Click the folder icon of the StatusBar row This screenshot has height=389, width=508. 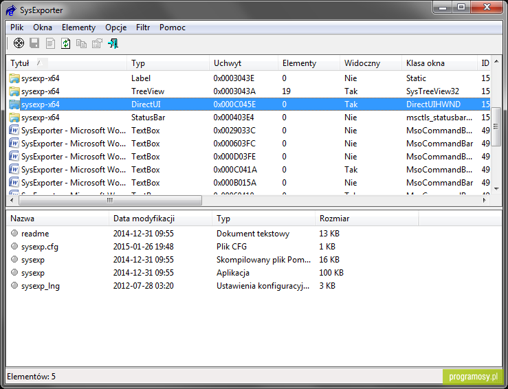coord(14,118)
